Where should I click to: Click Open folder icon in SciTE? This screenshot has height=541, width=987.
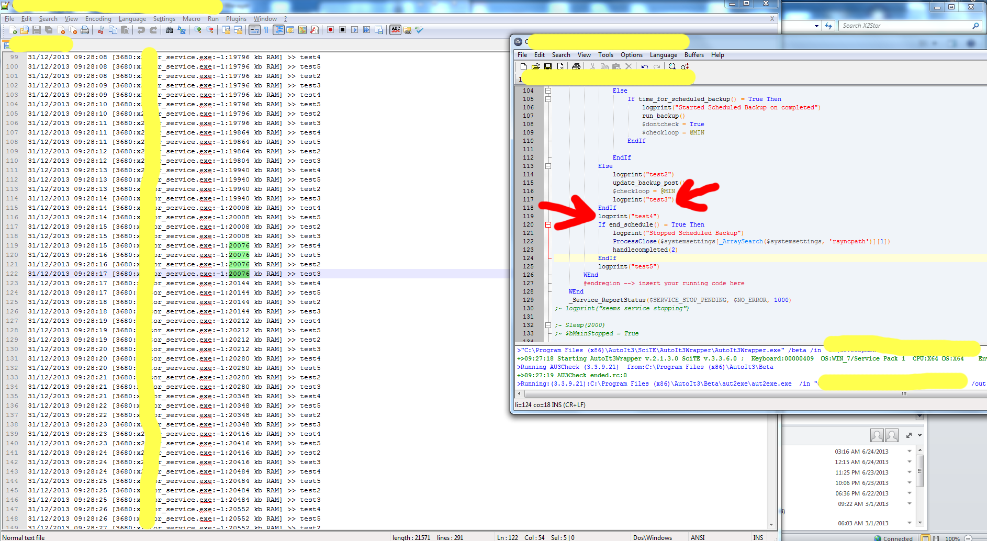(x=535, y=66)
